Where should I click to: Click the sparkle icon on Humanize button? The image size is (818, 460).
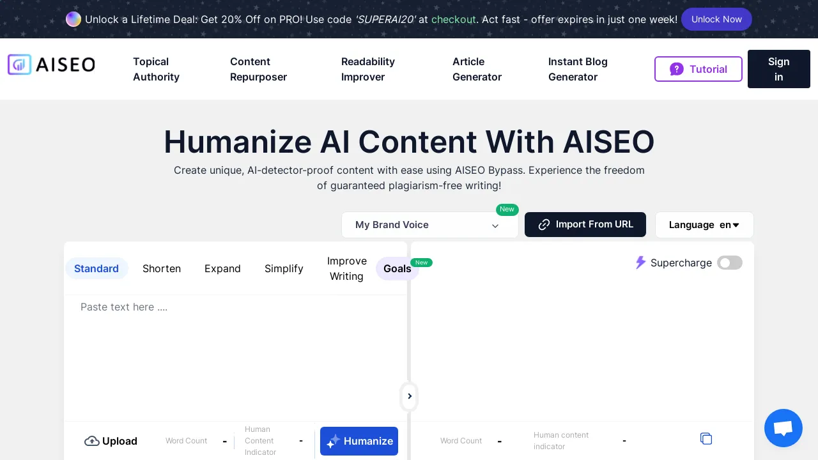tap(333, 441)
